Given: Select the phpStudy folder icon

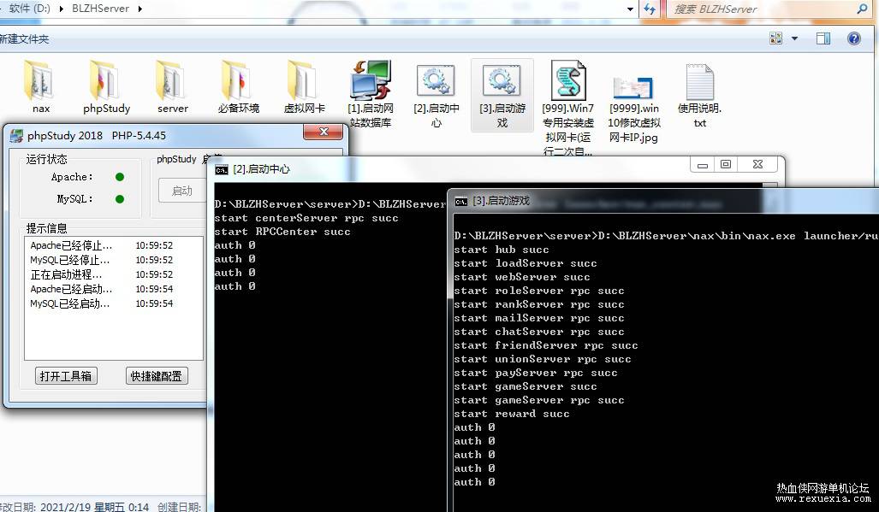Looking at the screenshot, I should tap(105, 81).
